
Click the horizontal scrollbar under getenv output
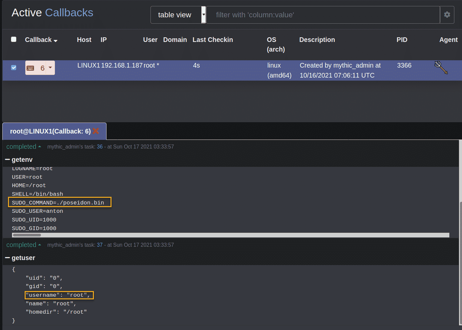27,235
